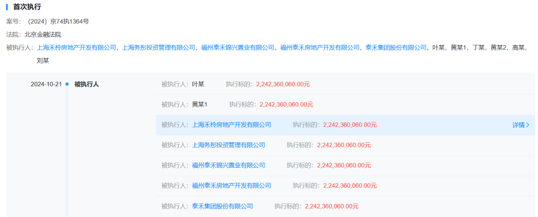Select the 首次执行 section heading
Image resolution: width=538 pixels, height=217 pixels.
(27, 6)
